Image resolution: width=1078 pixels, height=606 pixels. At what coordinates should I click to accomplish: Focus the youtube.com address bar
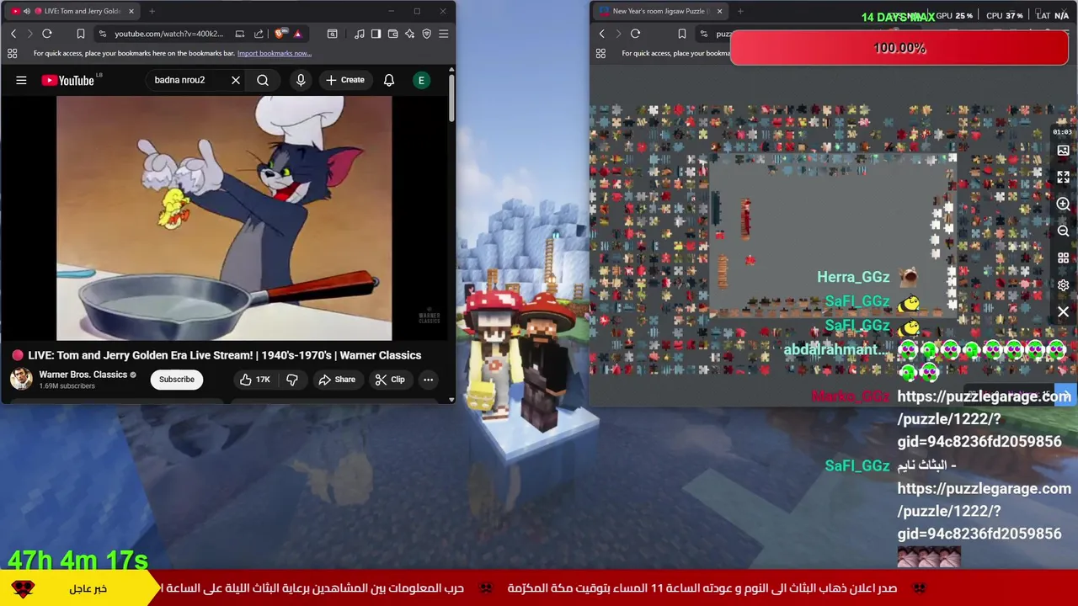[x=169, y=34]
